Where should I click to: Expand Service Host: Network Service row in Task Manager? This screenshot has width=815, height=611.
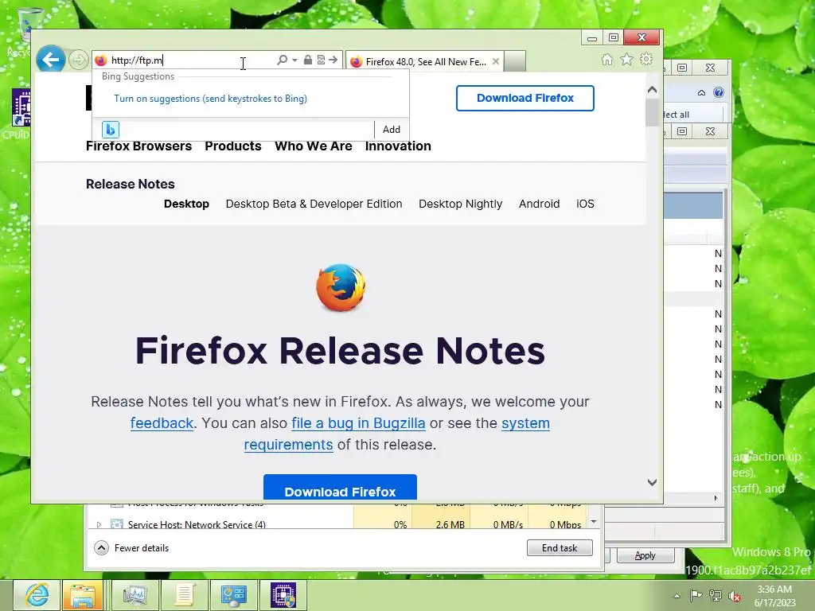99,525
